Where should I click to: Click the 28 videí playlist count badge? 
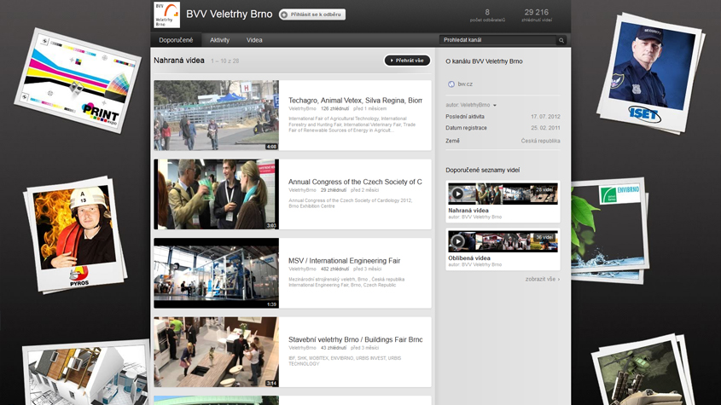tap(544, 190)
